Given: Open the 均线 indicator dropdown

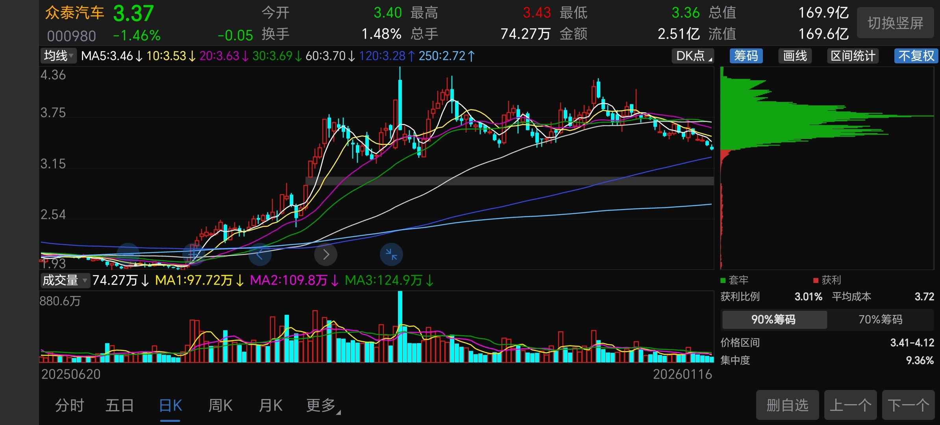Looking at the screenshot, I should [x=59, y=56].
